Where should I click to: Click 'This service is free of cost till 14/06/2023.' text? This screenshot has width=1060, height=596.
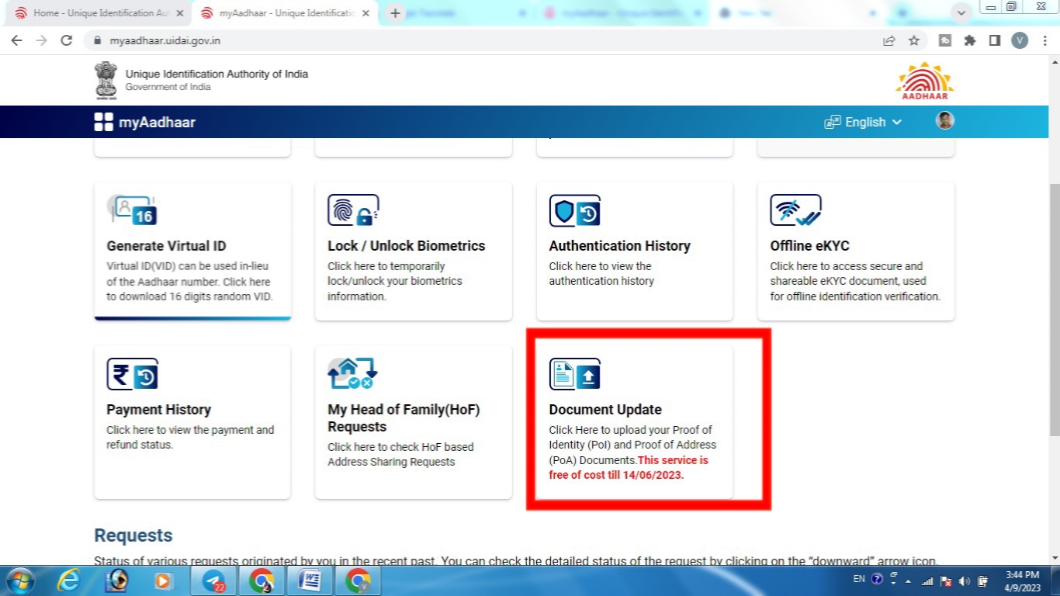pos(629,468)
